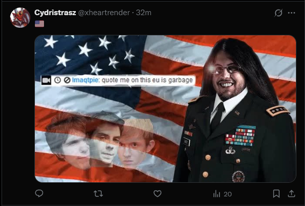Click the Grok explain-post icon
305x206 pixels.
point(278,13)
